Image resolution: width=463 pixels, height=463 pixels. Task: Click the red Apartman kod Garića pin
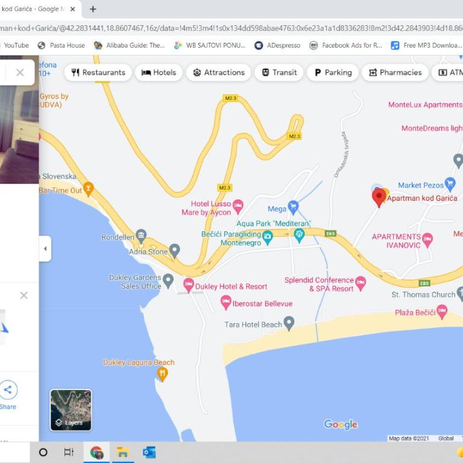coord(379,198)
